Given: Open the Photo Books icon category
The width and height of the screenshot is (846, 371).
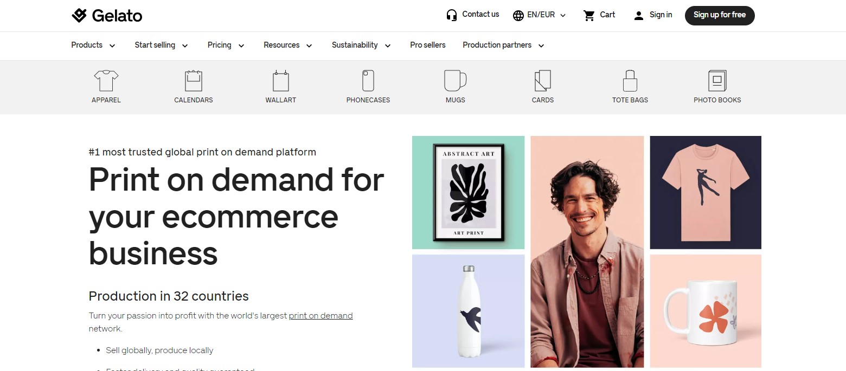Looking at the screenshot, I should tap(717, 81).
